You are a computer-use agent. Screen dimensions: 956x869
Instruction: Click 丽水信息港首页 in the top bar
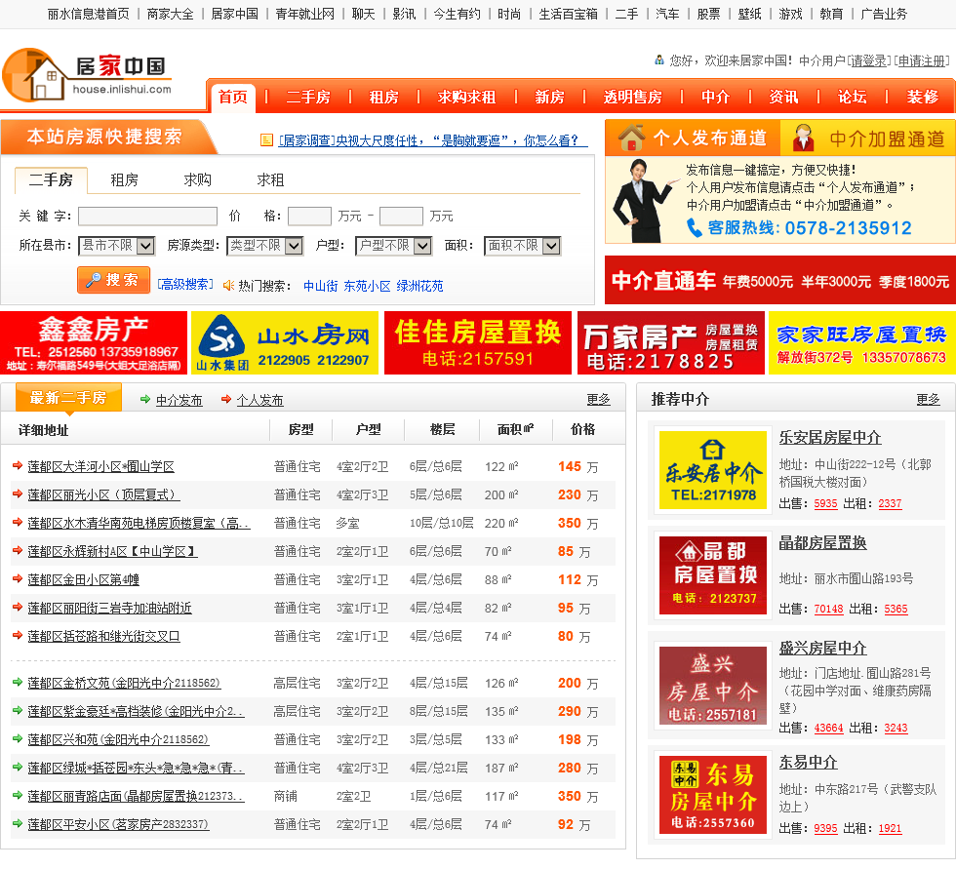click(89, 14)
